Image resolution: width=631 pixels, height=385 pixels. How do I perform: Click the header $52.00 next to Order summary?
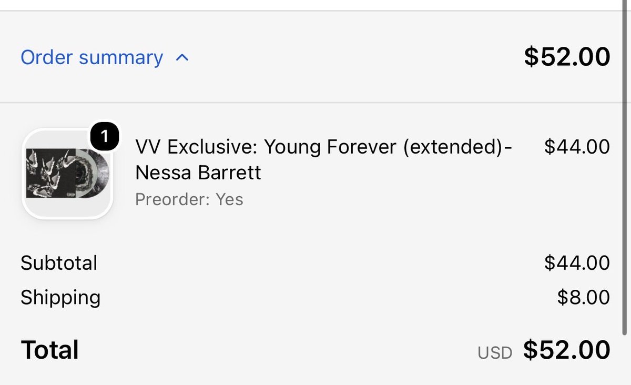[x=567, y=57]
